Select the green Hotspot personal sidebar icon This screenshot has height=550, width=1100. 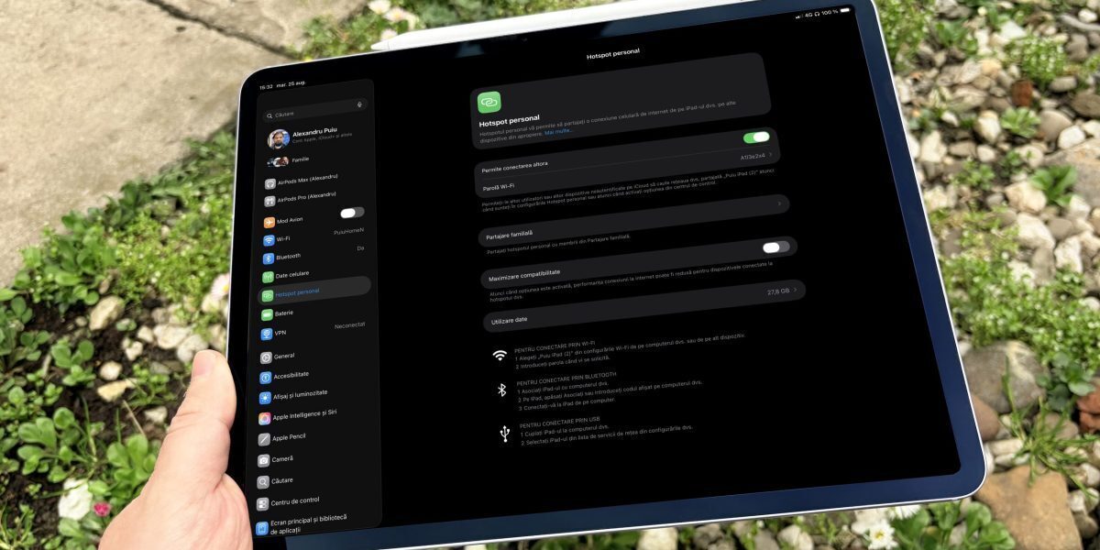[268, 295]
